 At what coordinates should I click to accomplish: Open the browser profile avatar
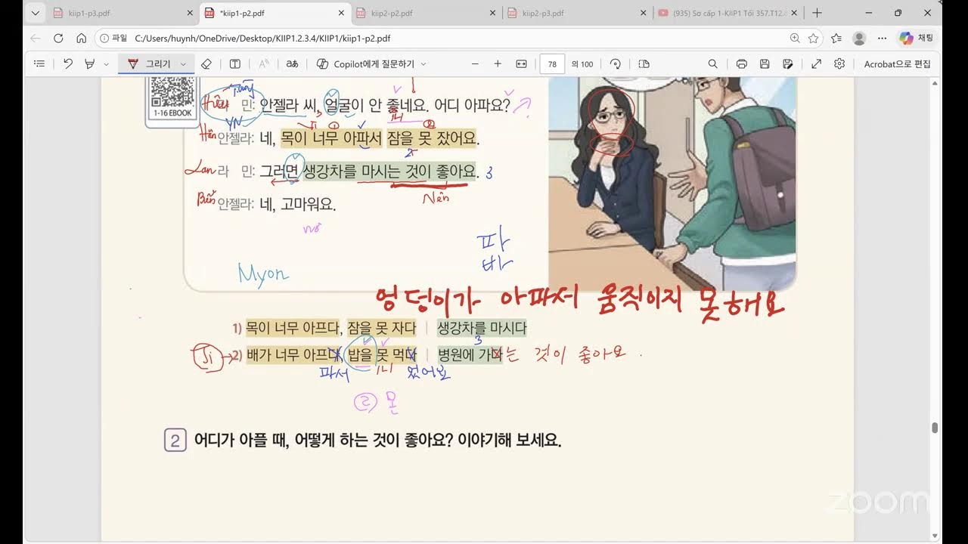coord(859,38)
